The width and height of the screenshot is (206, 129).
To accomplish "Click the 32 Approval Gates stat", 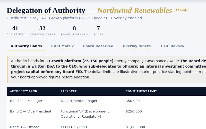I will [42, 31].
